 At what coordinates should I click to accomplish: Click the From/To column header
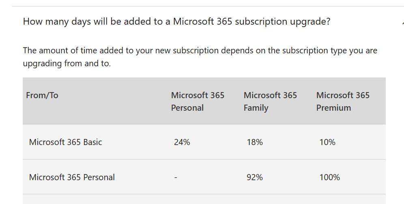[42, 95]
